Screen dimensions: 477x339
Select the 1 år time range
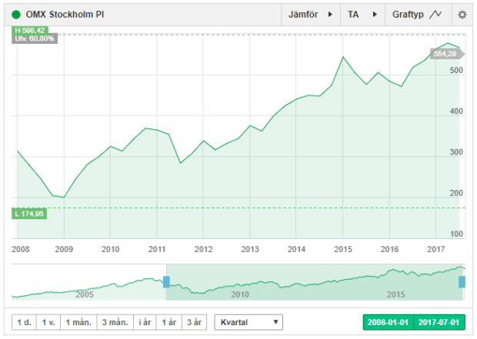coord(169,322)
